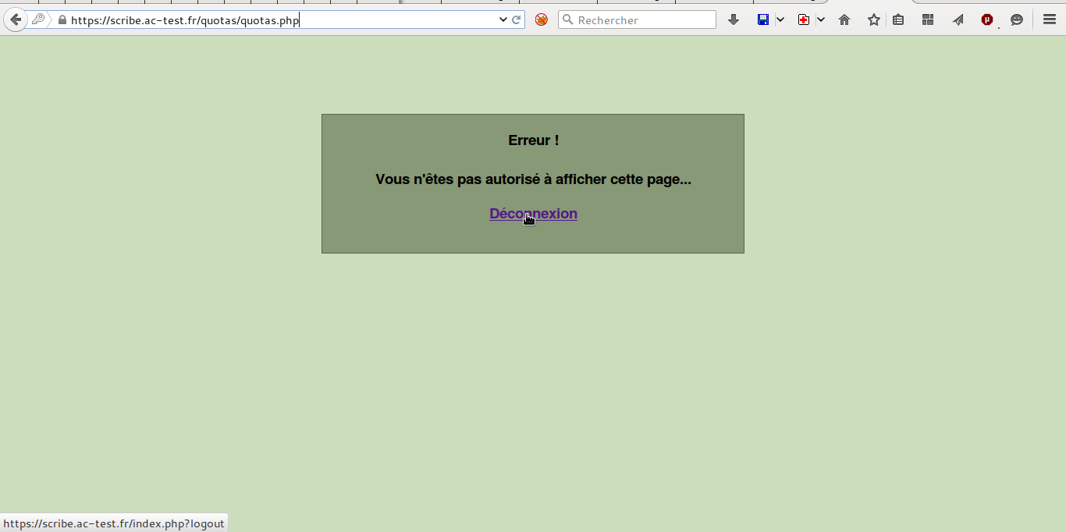This screenshot has height=532, width=1066.
Task: Click the paper plane send icon
Action: (958, 20)
